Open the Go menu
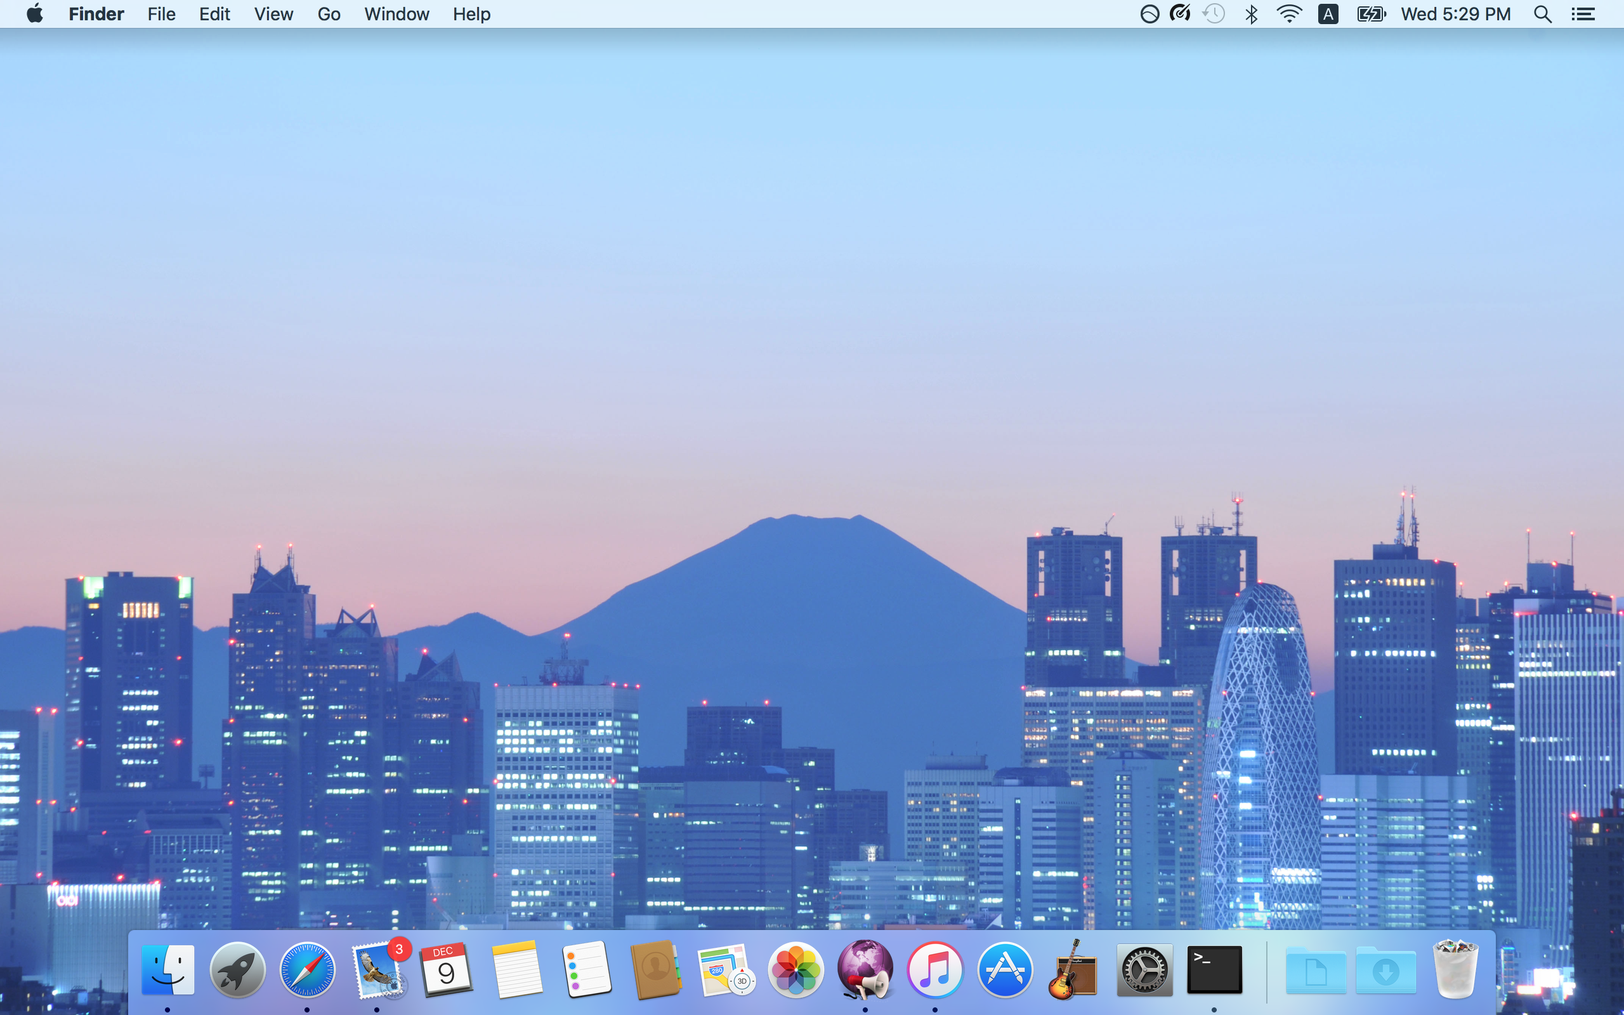Viewport: 1624px width, 1015px height. [329, 14]
